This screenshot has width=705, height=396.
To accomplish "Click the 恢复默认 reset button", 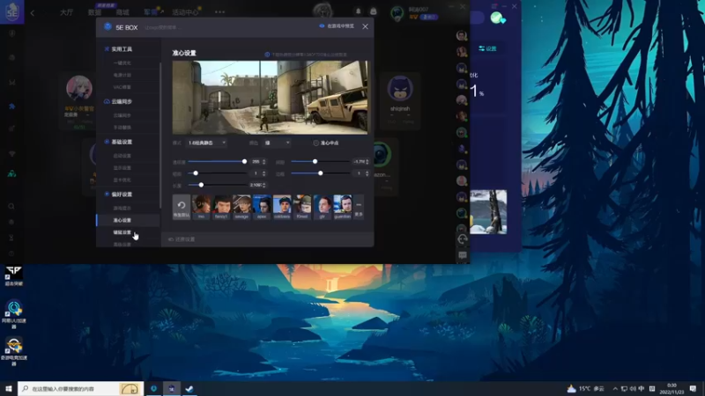I will click(182, 207).
